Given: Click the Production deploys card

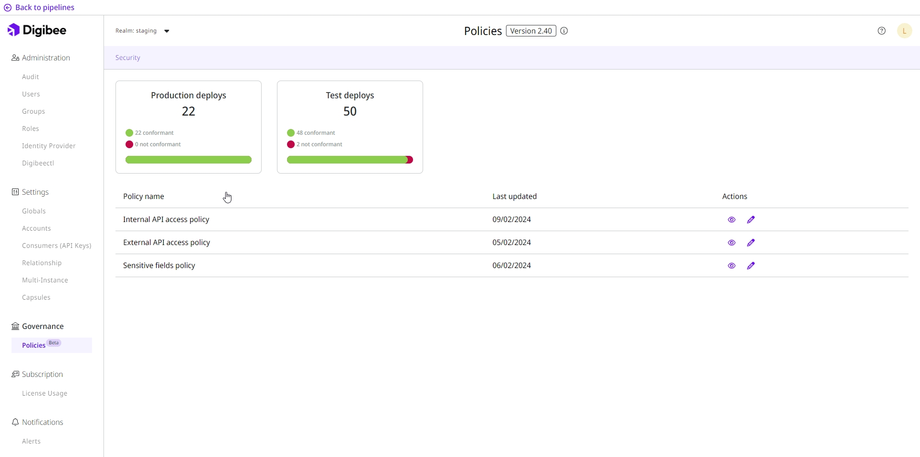Looking at the screenshot, I should point(188,127).
